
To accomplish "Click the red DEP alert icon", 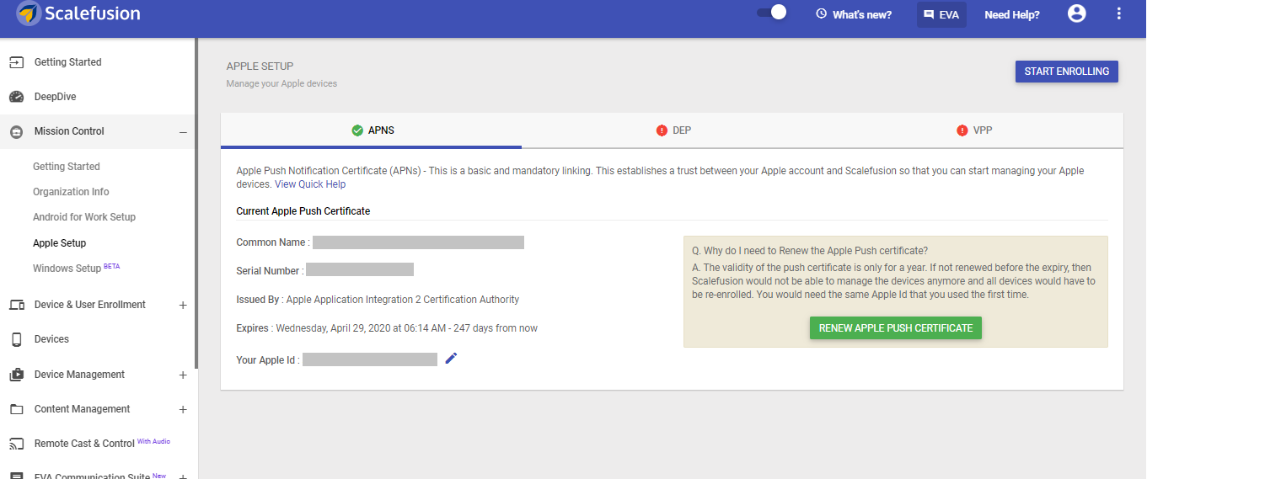I will click(662, 130).
